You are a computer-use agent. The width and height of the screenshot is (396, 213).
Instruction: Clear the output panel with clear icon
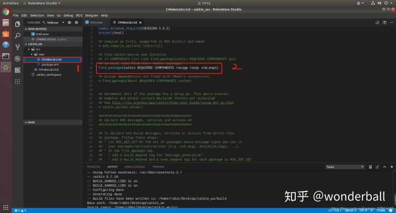[370, 167]
